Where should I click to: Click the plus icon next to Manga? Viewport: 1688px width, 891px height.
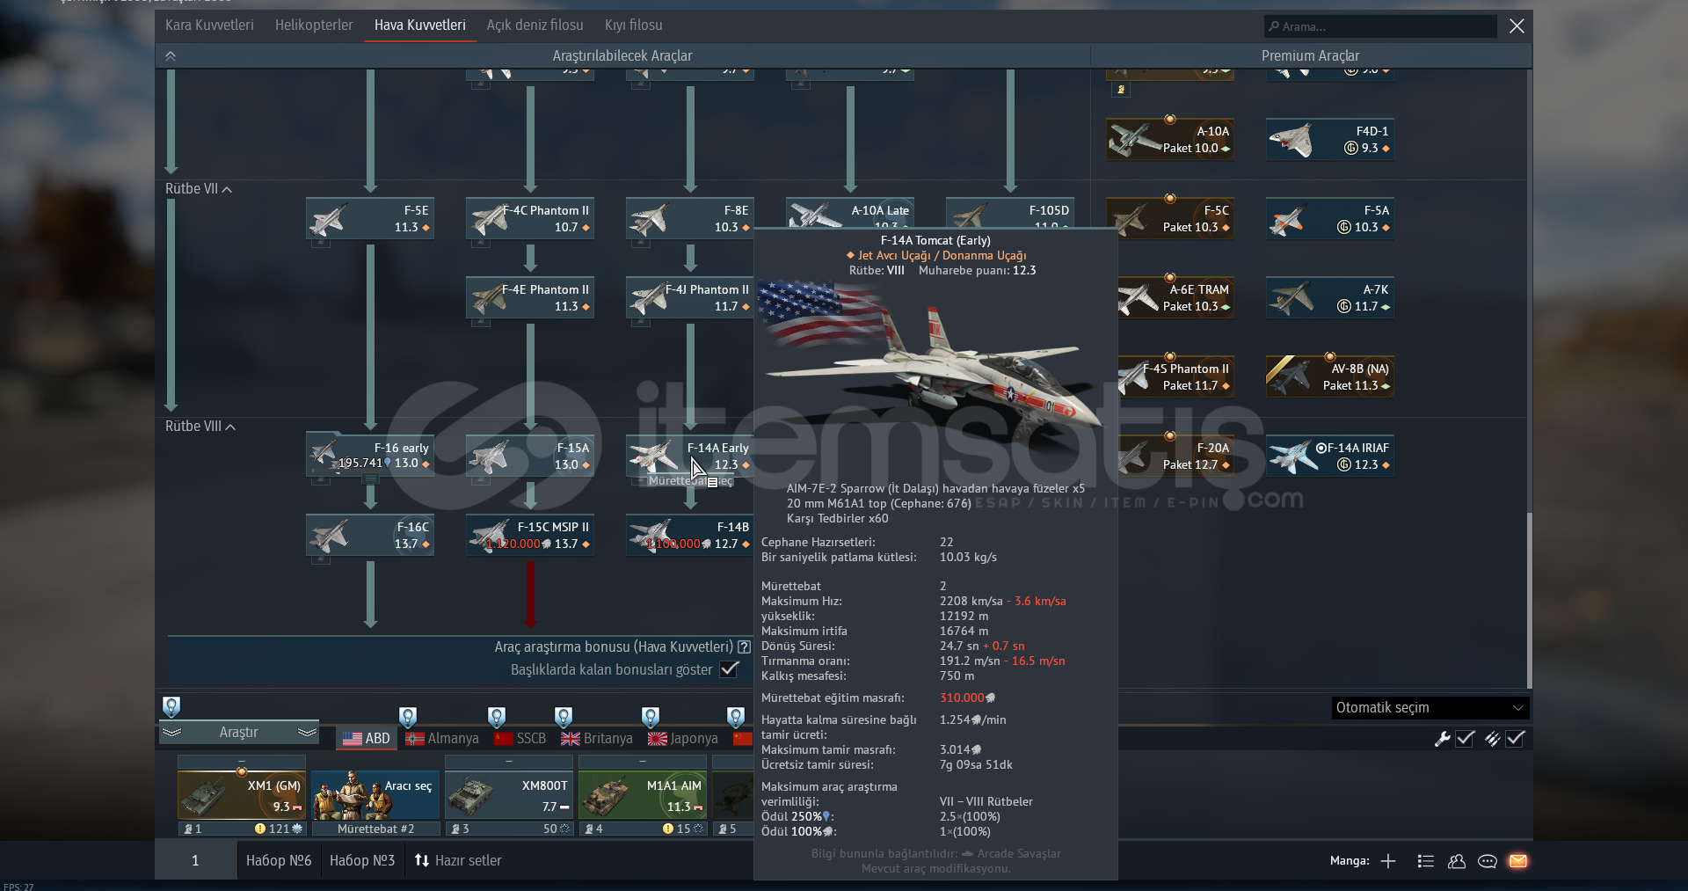tap(1388, 861)
